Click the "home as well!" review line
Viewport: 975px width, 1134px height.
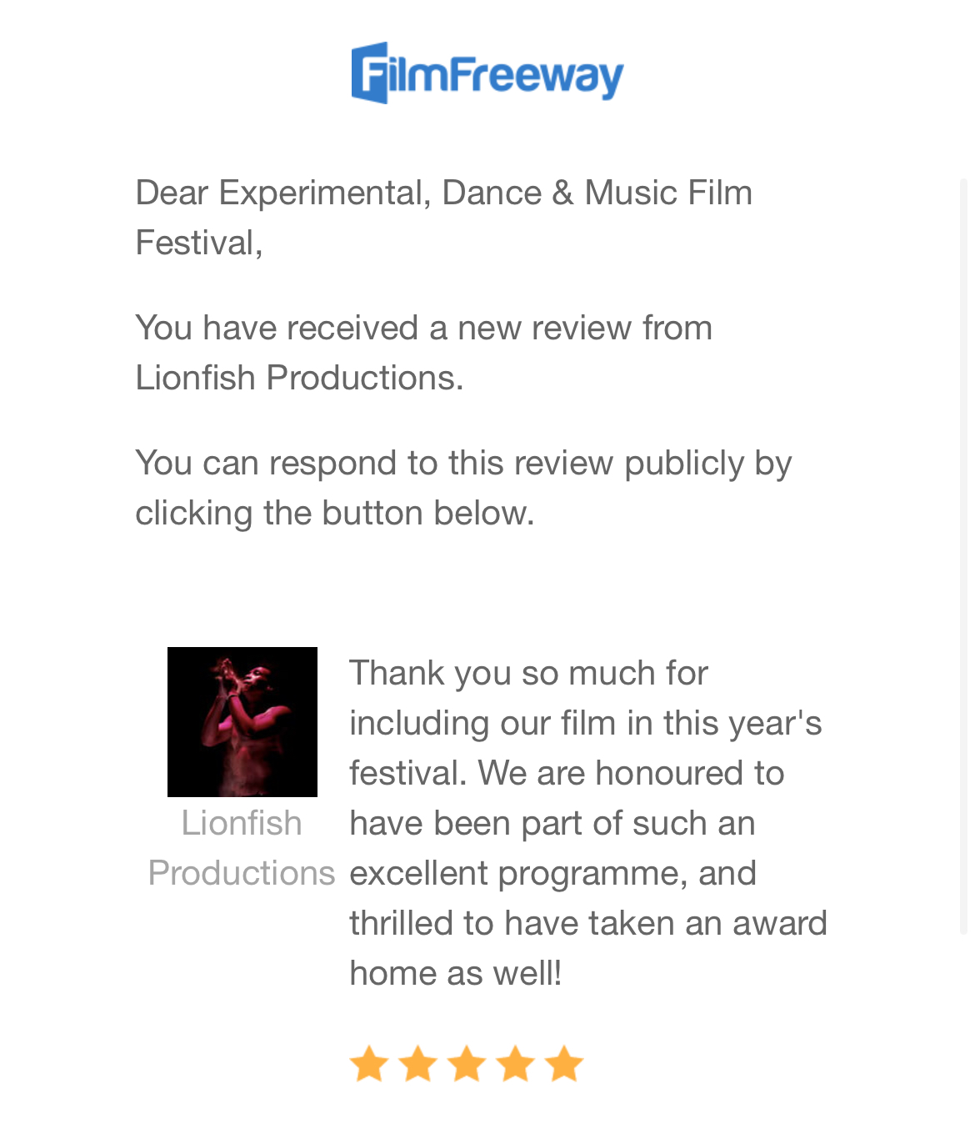click(x=455, y=973)
